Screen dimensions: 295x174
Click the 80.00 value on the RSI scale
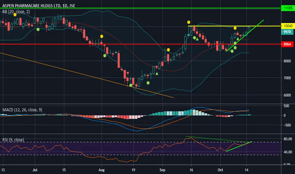click(288, 139)
